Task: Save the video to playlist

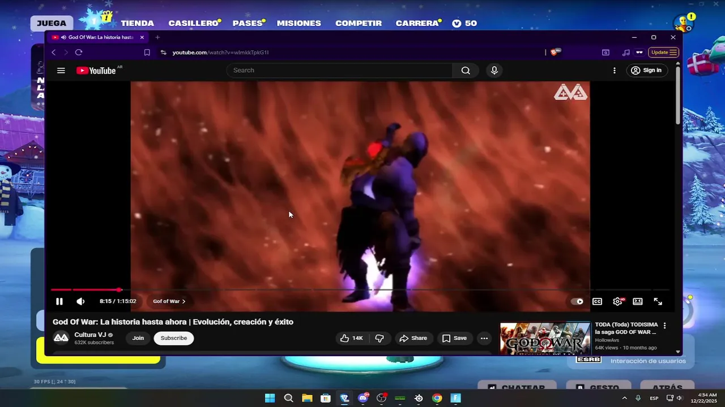Action: (454, 338)
